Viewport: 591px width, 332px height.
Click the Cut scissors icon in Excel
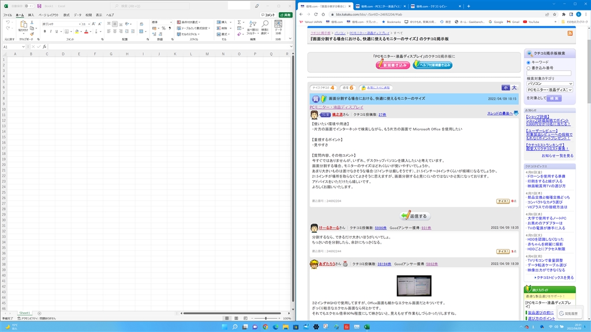coord(32,22)
